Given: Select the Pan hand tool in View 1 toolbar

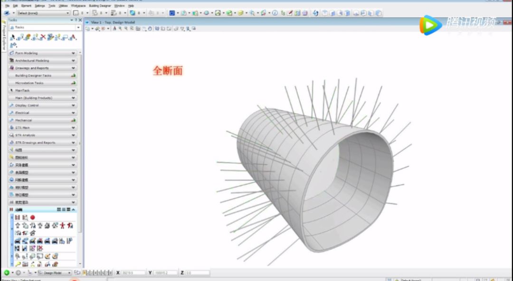Looking at the screenshot, I should [x=150, y=29].
